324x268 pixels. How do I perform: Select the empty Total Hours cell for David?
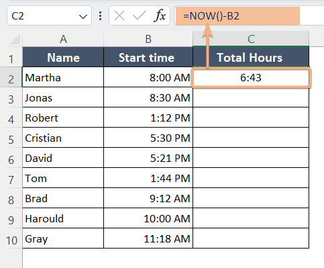coord(251,158)
